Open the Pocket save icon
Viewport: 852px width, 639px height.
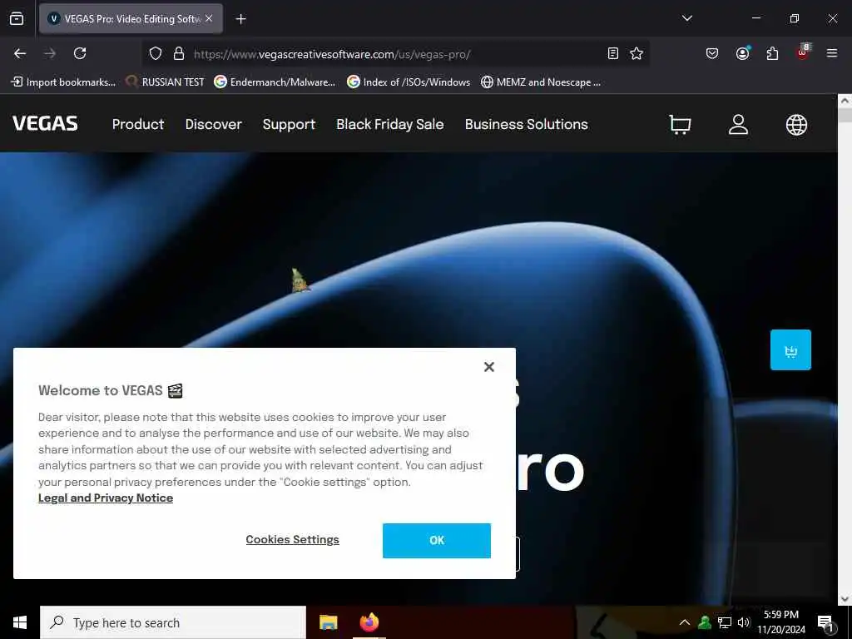[x=712, y=53]
